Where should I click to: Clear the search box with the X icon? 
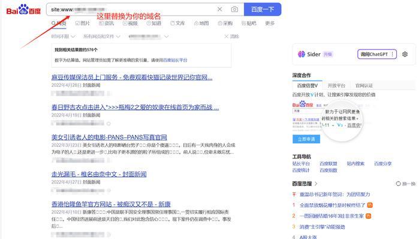click(219, 10)
